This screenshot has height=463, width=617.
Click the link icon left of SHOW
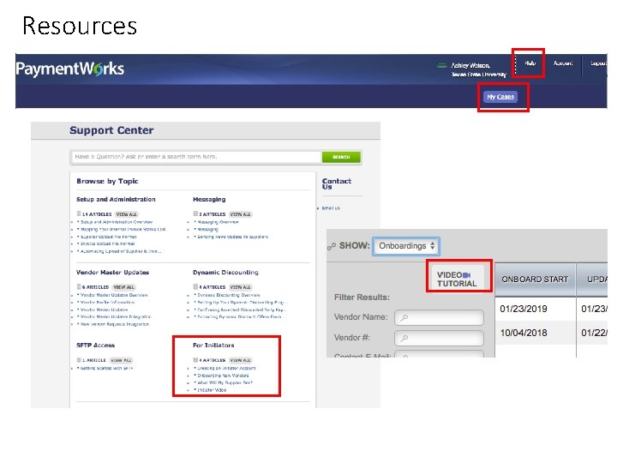[x=332, y=246]
